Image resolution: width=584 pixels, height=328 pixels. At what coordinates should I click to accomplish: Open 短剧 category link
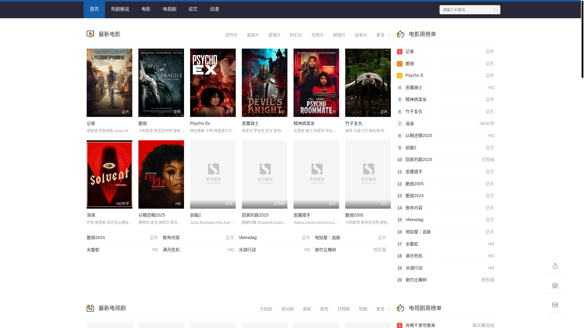click(x=363, y=309)
